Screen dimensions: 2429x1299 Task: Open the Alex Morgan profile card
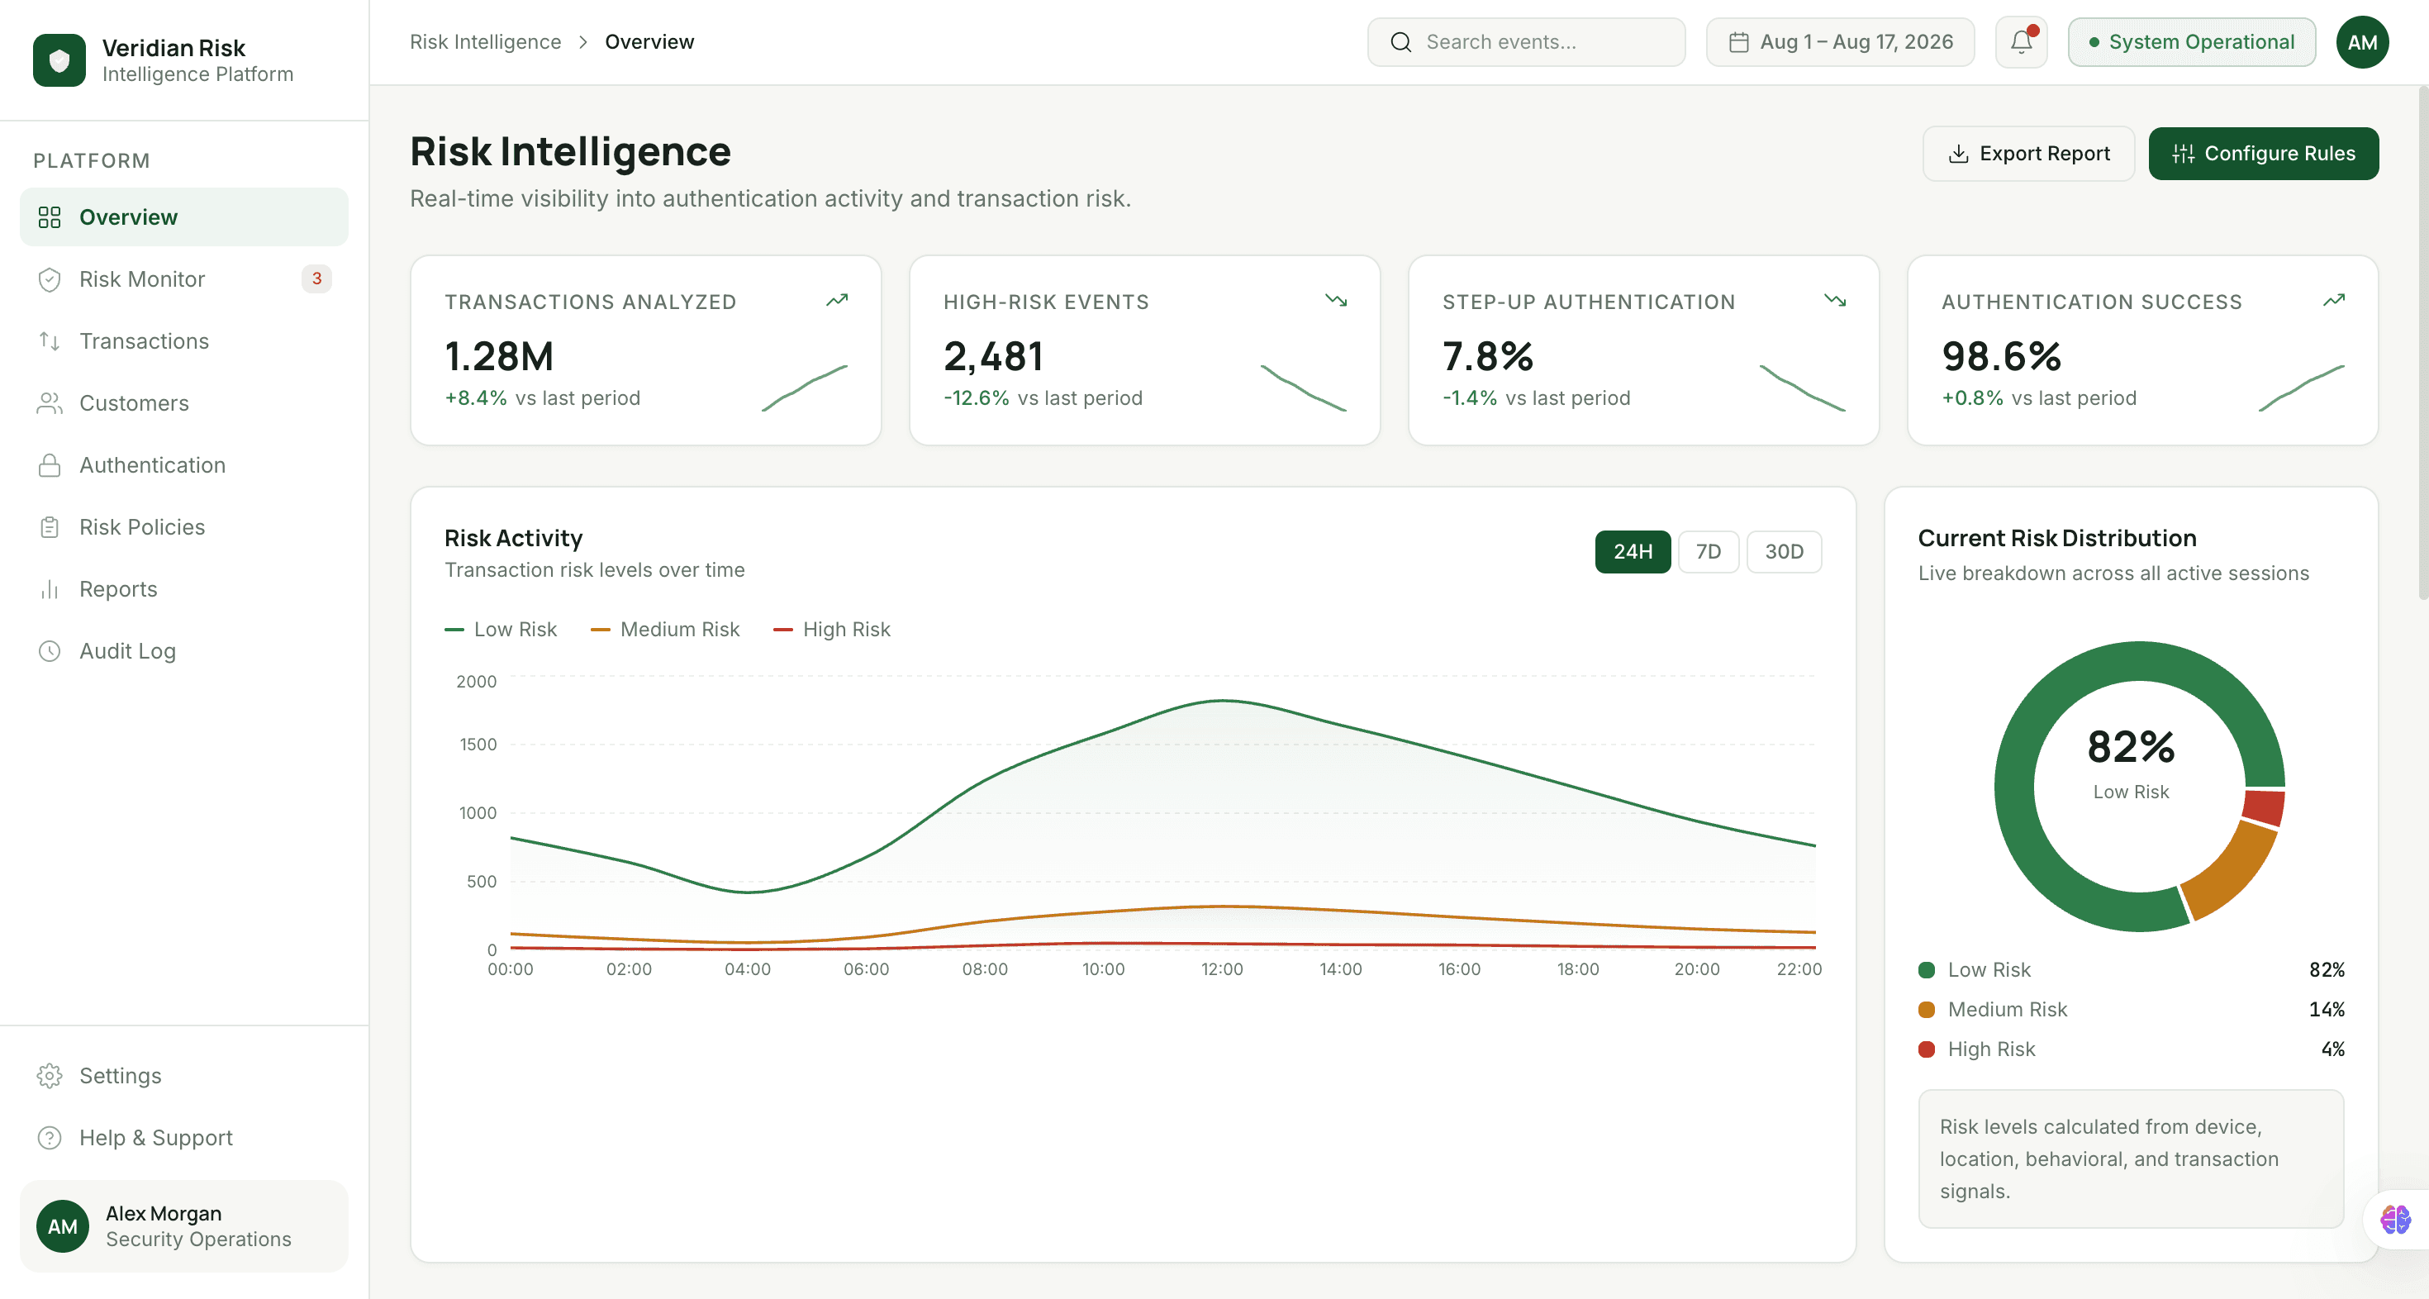[184, 1226]
